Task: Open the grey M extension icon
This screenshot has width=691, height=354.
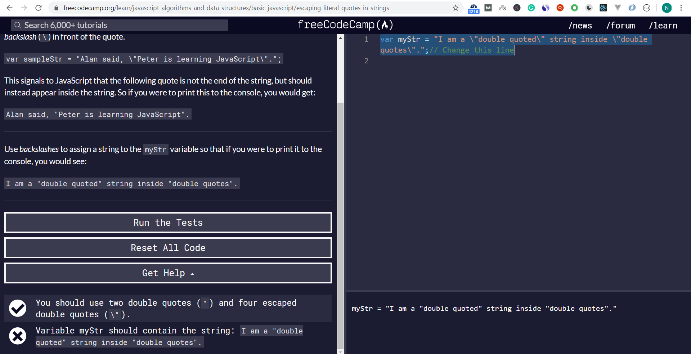Action: 488,8
